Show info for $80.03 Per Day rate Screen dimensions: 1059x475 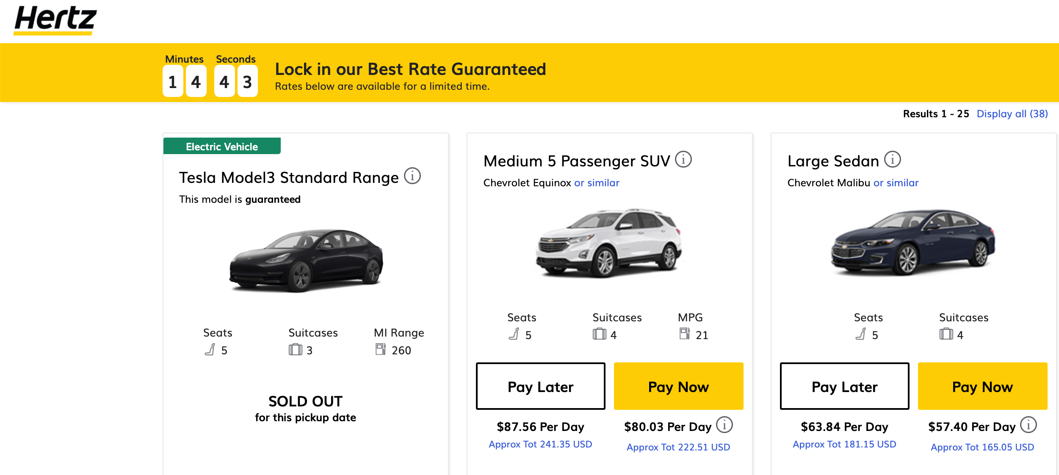[x=724, y=425]
